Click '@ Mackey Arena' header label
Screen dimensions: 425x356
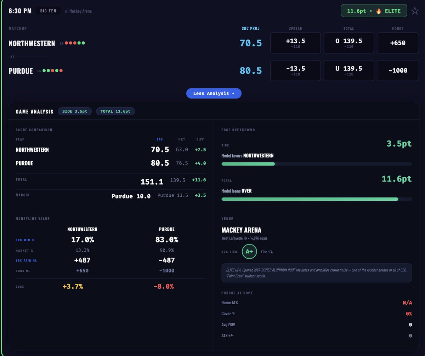pos(78,11)
